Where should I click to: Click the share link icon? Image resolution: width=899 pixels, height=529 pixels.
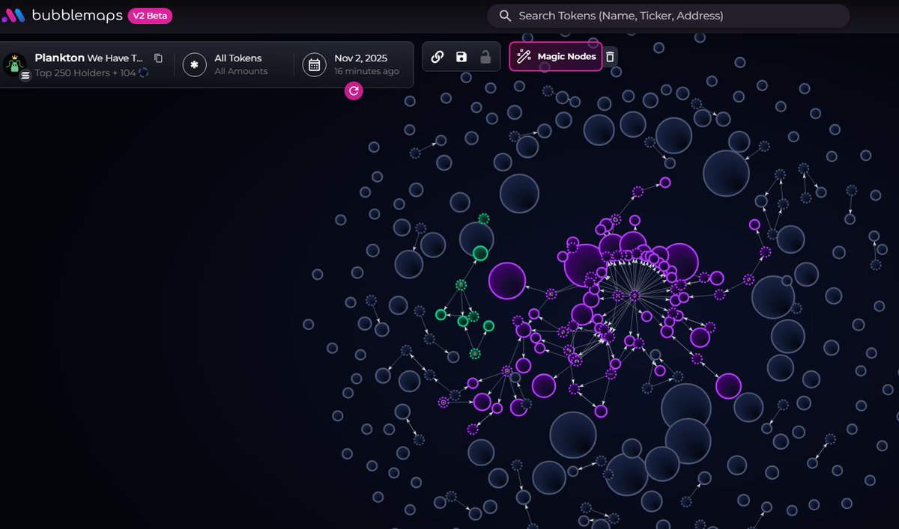pyautogui.click(x=438, y=57)
